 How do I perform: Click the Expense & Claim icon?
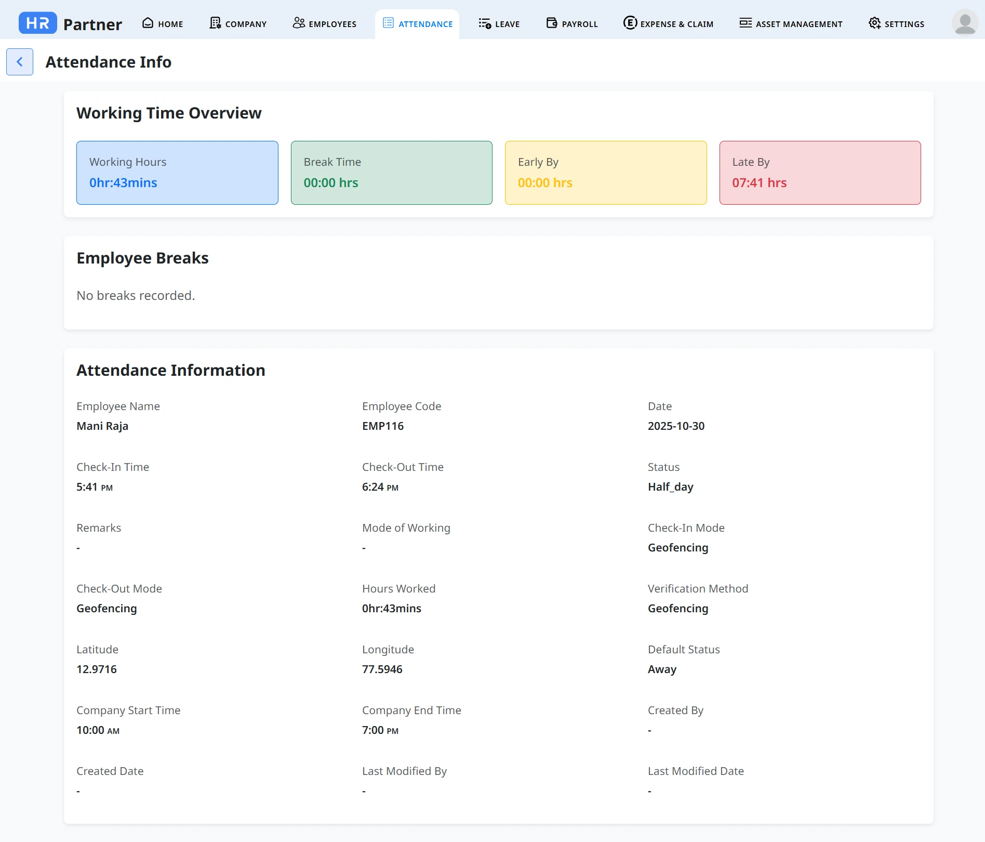pyautogui.click(x=630, y=23)
